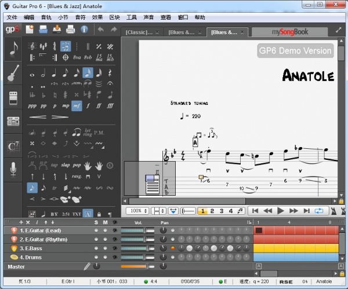
Task: Toggle the metronome
Action: (x=333, y=211)
